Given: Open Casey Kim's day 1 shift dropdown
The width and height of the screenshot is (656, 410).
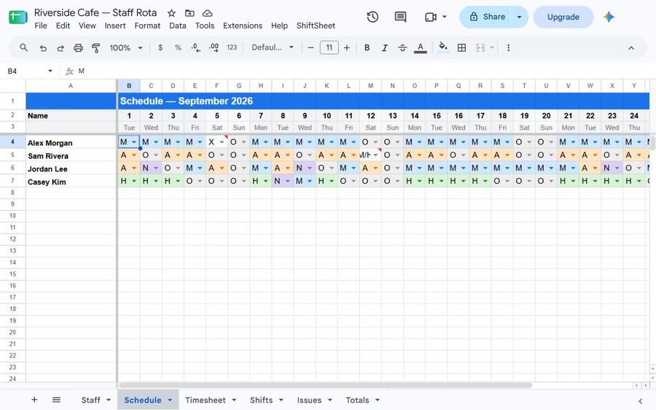Looking at the screenshot, I should (x=134, y=181).
